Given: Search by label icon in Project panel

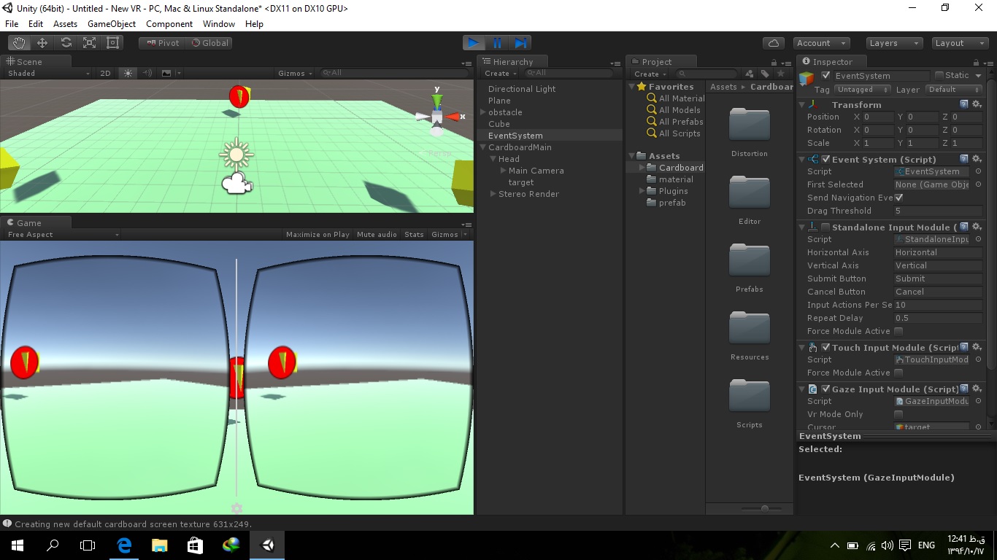Looking at the screenshot, I should coord(765,74).
